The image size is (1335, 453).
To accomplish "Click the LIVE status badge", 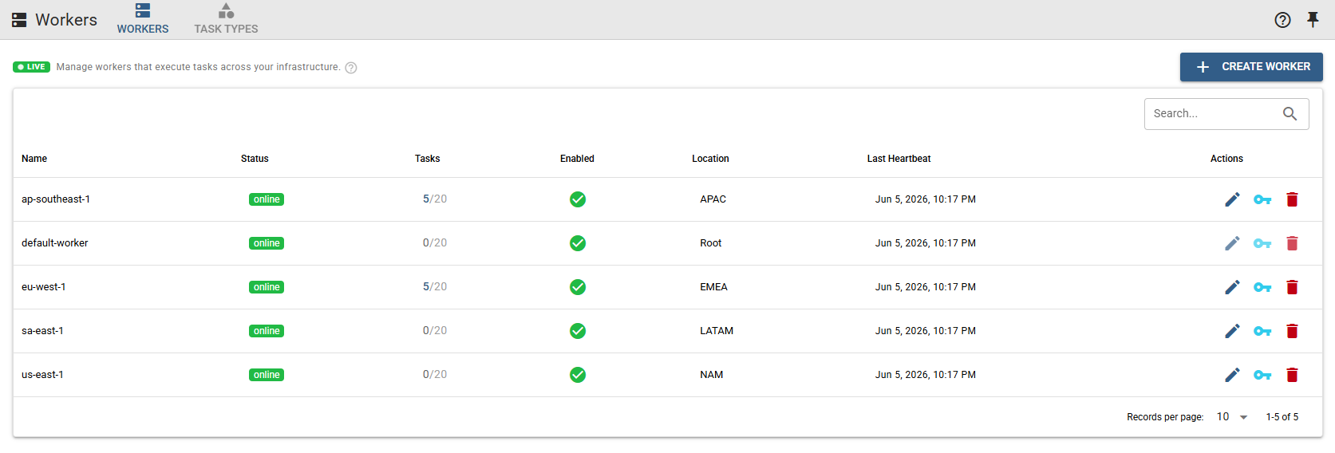I will pos(32,67).
